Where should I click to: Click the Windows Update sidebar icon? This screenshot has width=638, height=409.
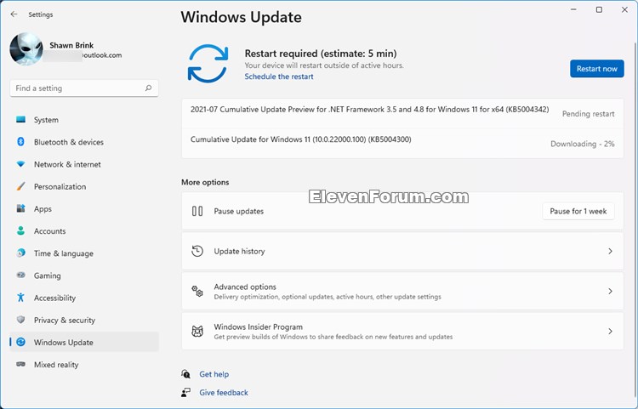(x=20, y=342)
